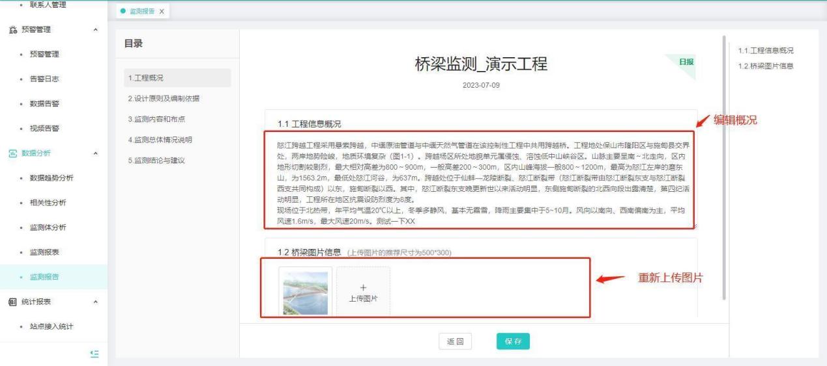Collapse the 预警管理 menu group chevron

coord(96,29)
